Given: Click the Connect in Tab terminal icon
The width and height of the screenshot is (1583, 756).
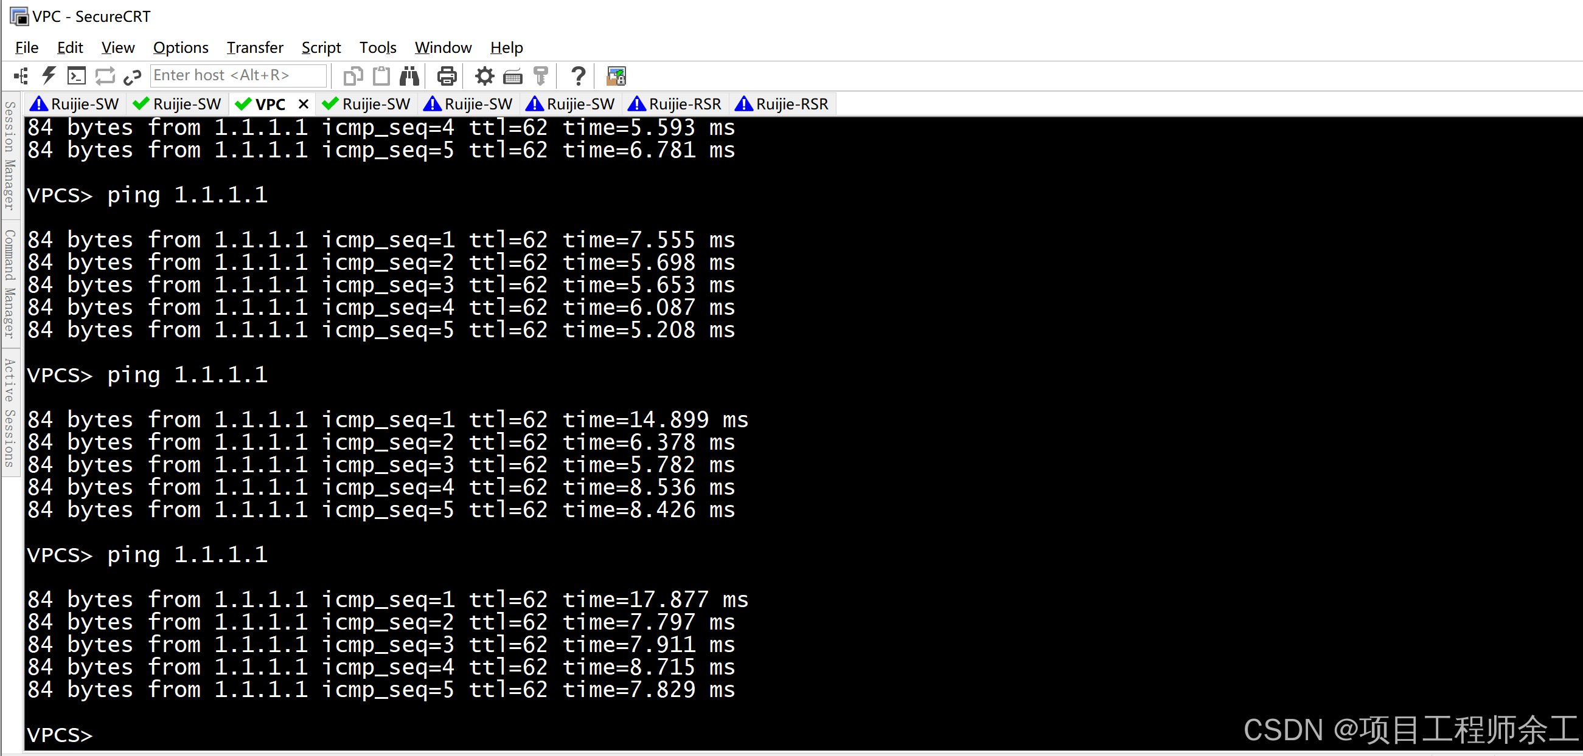Looking at the screenshot, I should (76, 76).
